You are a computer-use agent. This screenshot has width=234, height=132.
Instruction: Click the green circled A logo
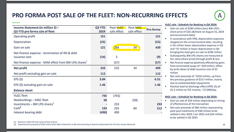coord(220,15)
